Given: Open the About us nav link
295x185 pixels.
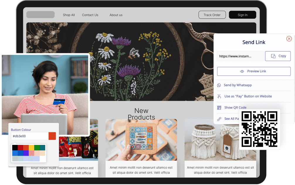Looking at the screenshot, I should click(x=116, y=15).
